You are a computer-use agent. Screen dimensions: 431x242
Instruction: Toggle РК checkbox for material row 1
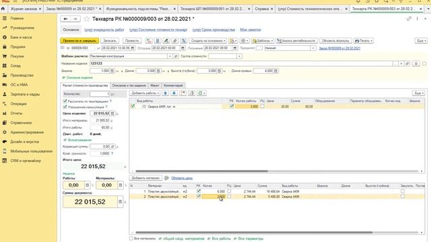pos(199,191)
